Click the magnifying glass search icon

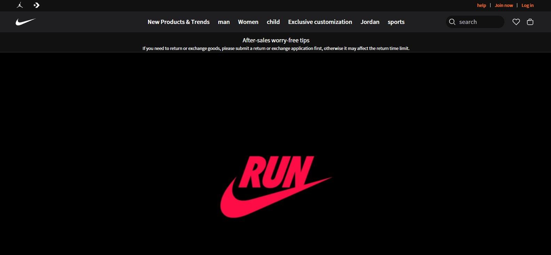[x=452, y=22]
